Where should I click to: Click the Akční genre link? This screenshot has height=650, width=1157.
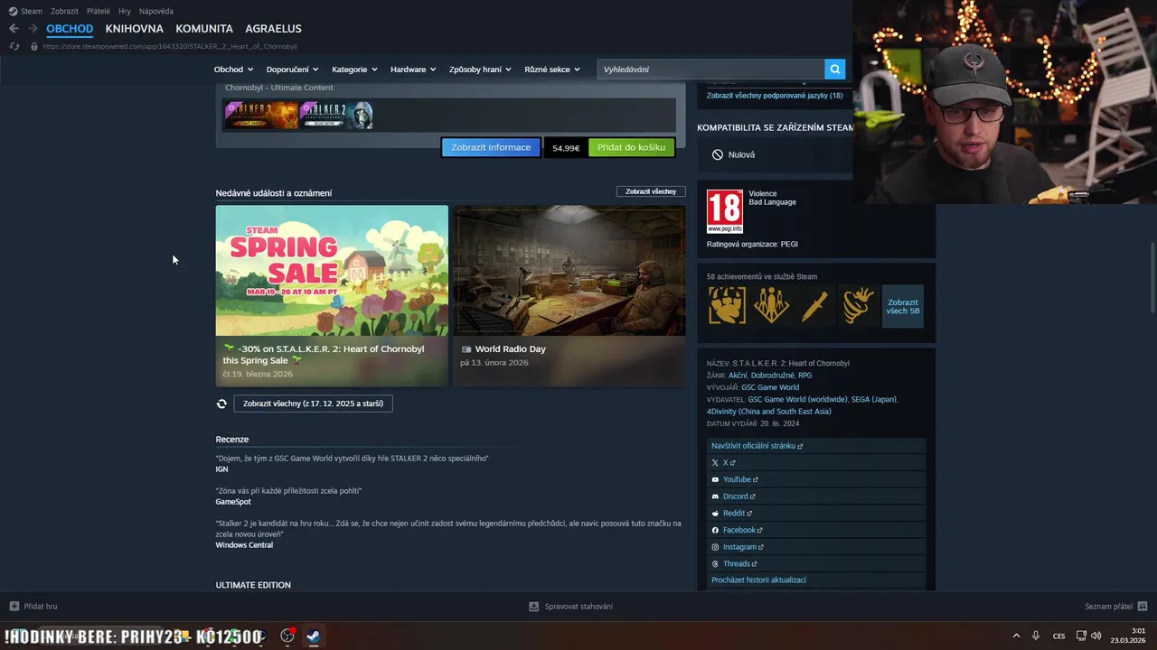click(x=738, y=376)
